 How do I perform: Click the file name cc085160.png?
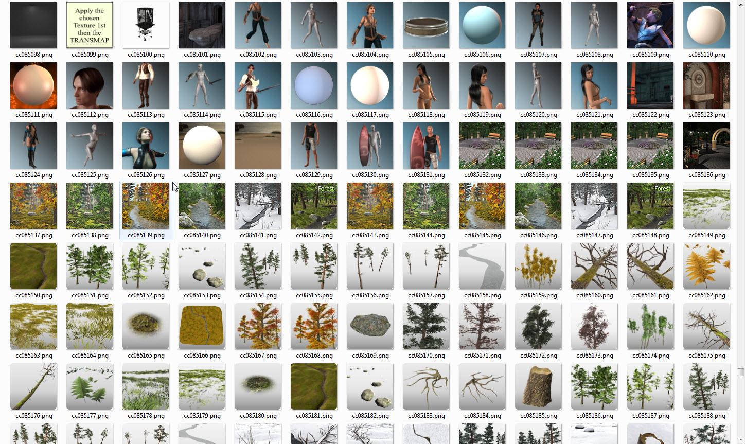coord(595,295)
